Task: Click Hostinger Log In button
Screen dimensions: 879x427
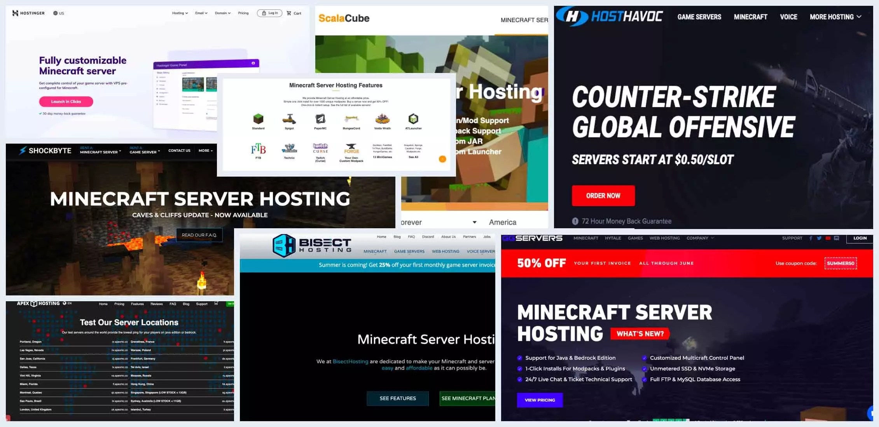Action: (269, 13)
